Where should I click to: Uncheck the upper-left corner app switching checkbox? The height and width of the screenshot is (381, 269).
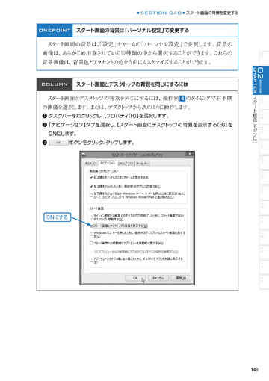point(91,186)
